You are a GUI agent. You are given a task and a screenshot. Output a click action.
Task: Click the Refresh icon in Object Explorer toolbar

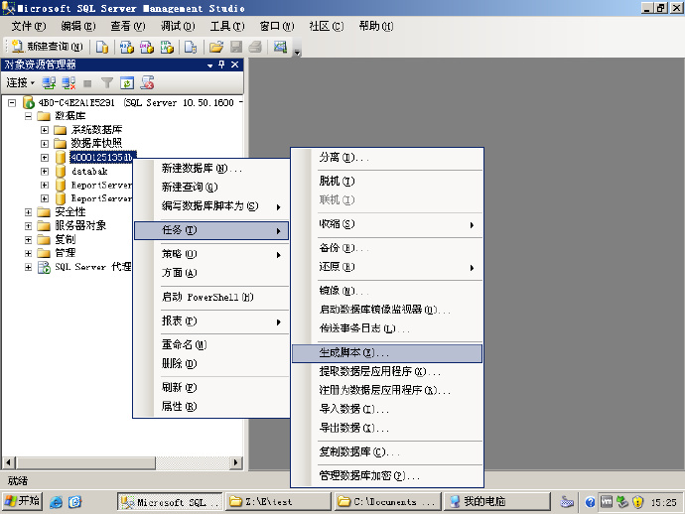127,82
